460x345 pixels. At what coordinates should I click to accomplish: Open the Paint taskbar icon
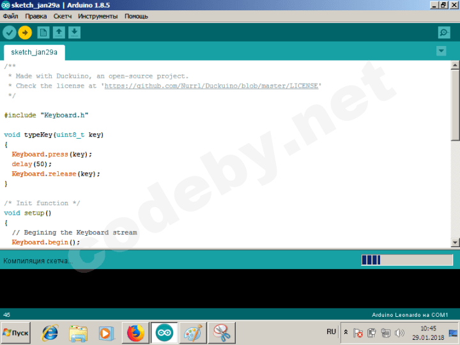[193, 333]
